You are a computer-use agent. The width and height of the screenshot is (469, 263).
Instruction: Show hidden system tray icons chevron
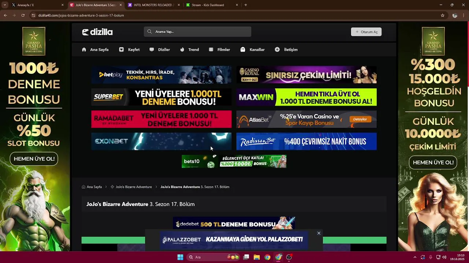click(415, 257)
